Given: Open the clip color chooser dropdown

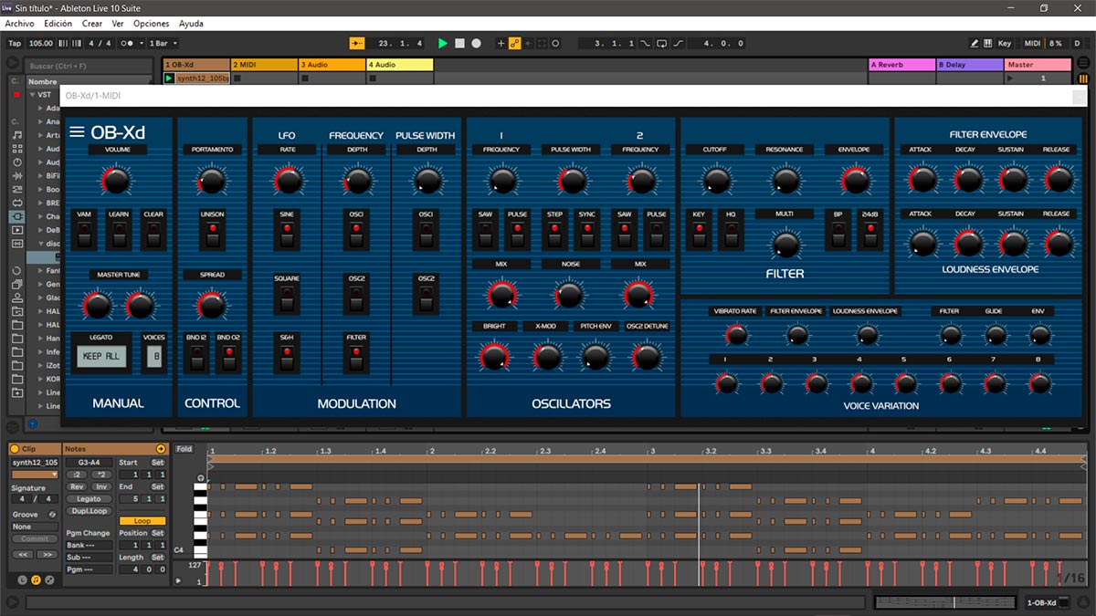Looking at the screenshot, I should coord(35,475).
